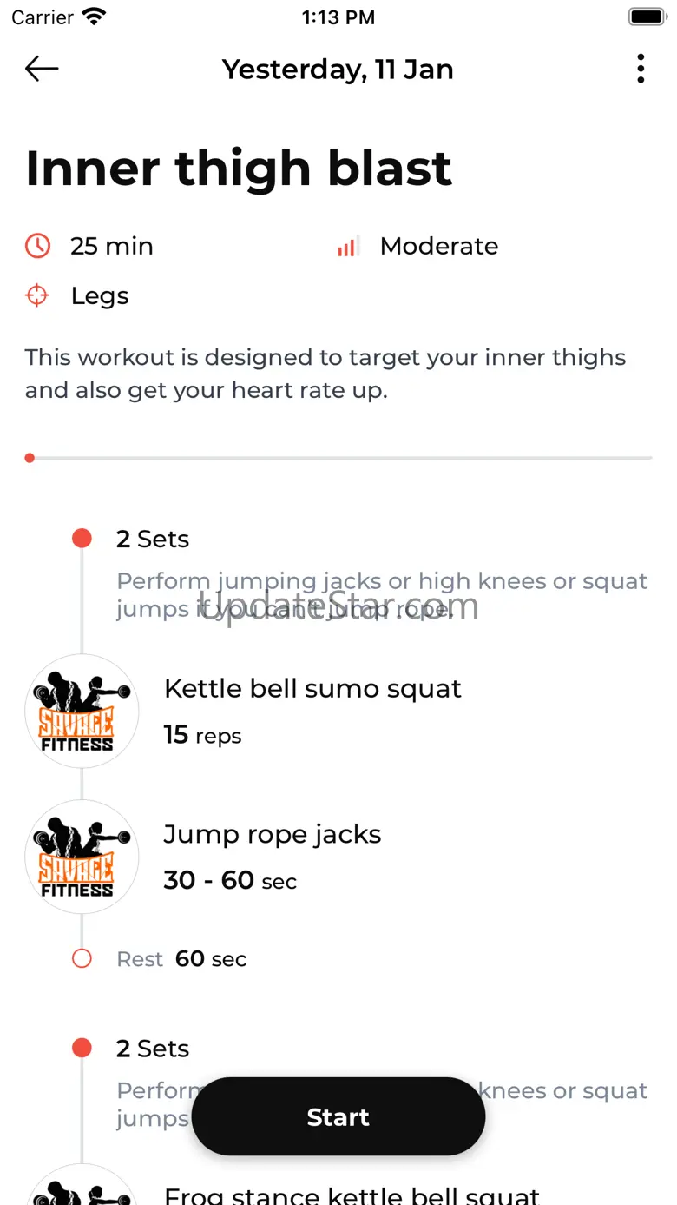
Task: Tap the first 2 Sets red marker
Action: 82,539
